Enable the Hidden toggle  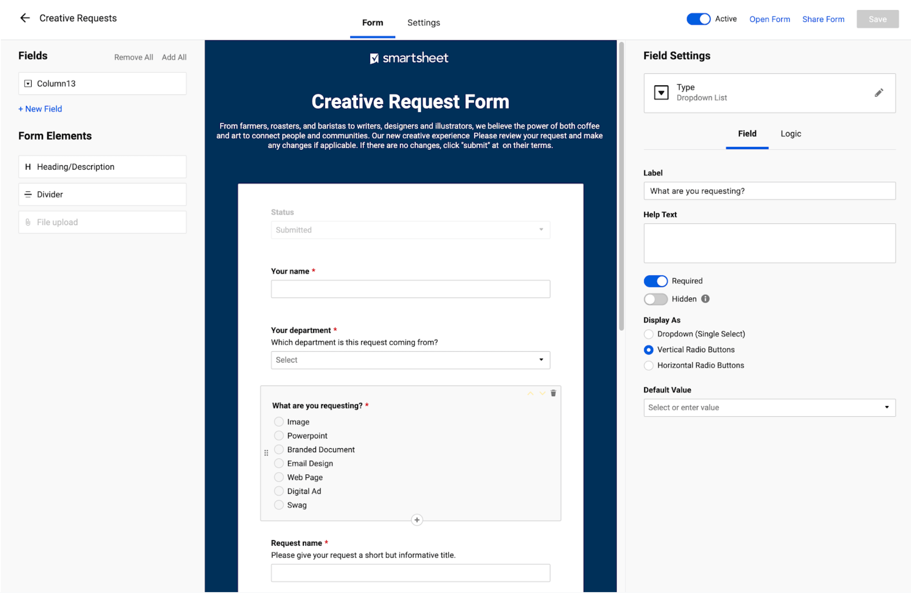click(655, 299)
